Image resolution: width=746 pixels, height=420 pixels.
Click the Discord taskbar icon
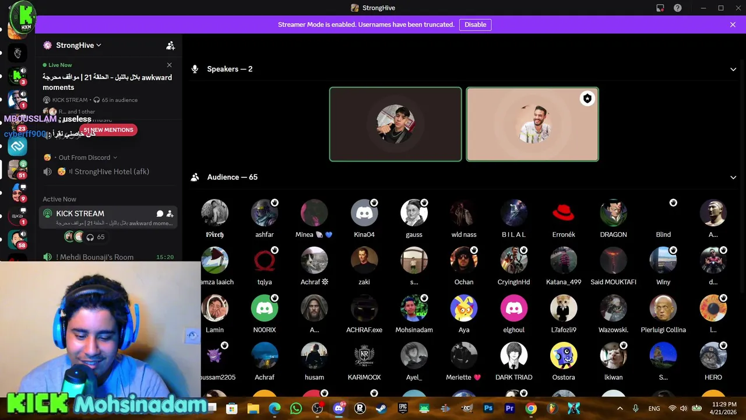[x=339, y=408]
